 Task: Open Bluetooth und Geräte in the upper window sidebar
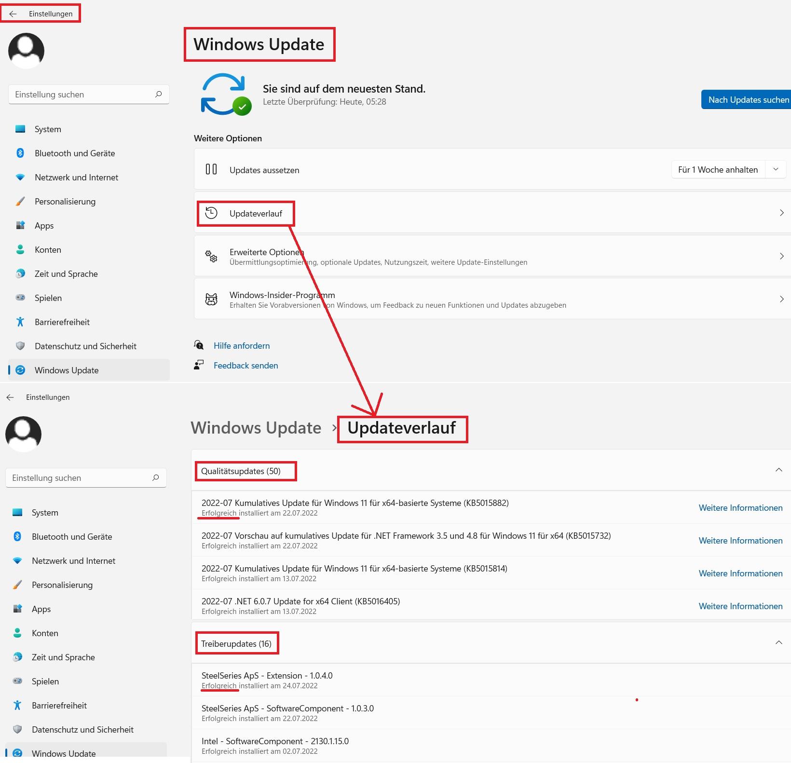click(x=89, y=153)
